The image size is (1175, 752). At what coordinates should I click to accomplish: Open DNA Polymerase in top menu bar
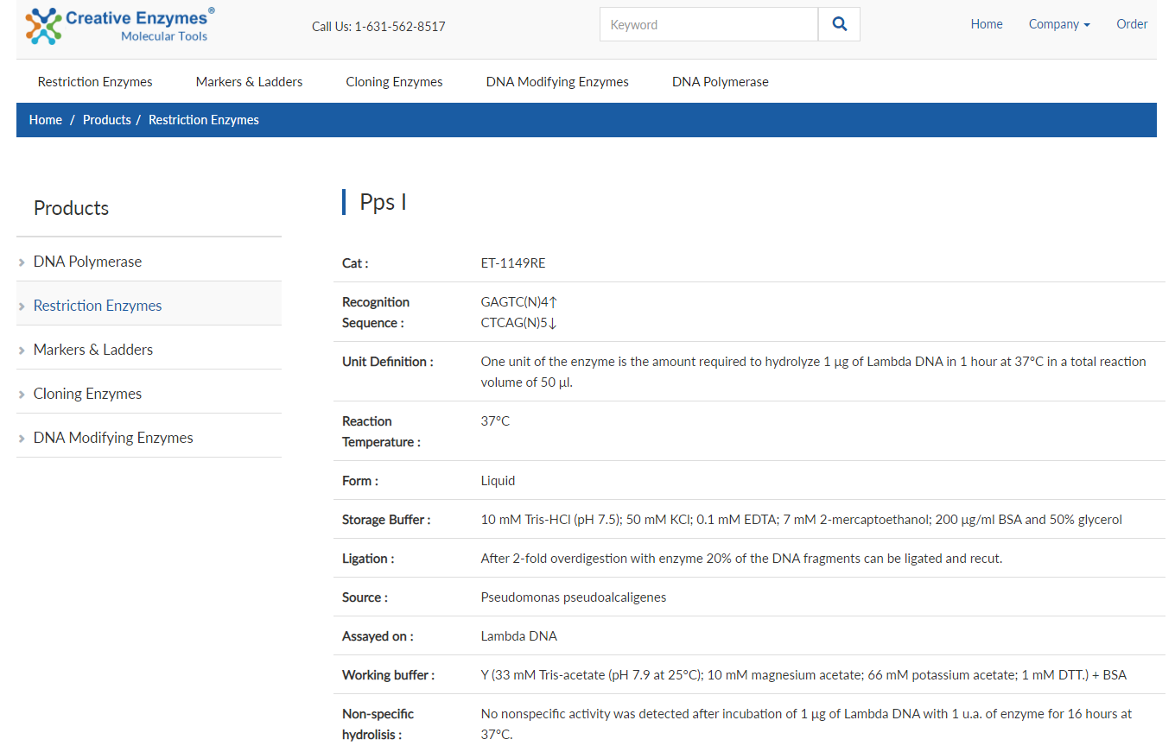720,82
